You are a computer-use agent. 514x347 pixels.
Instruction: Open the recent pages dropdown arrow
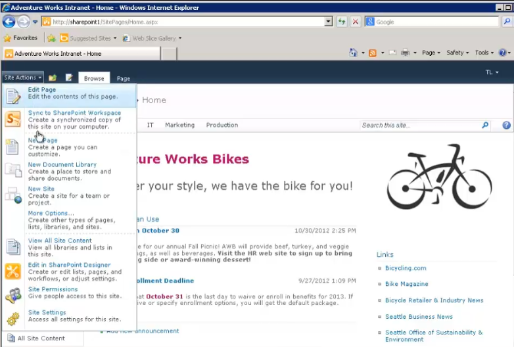(x=35, y=22)
